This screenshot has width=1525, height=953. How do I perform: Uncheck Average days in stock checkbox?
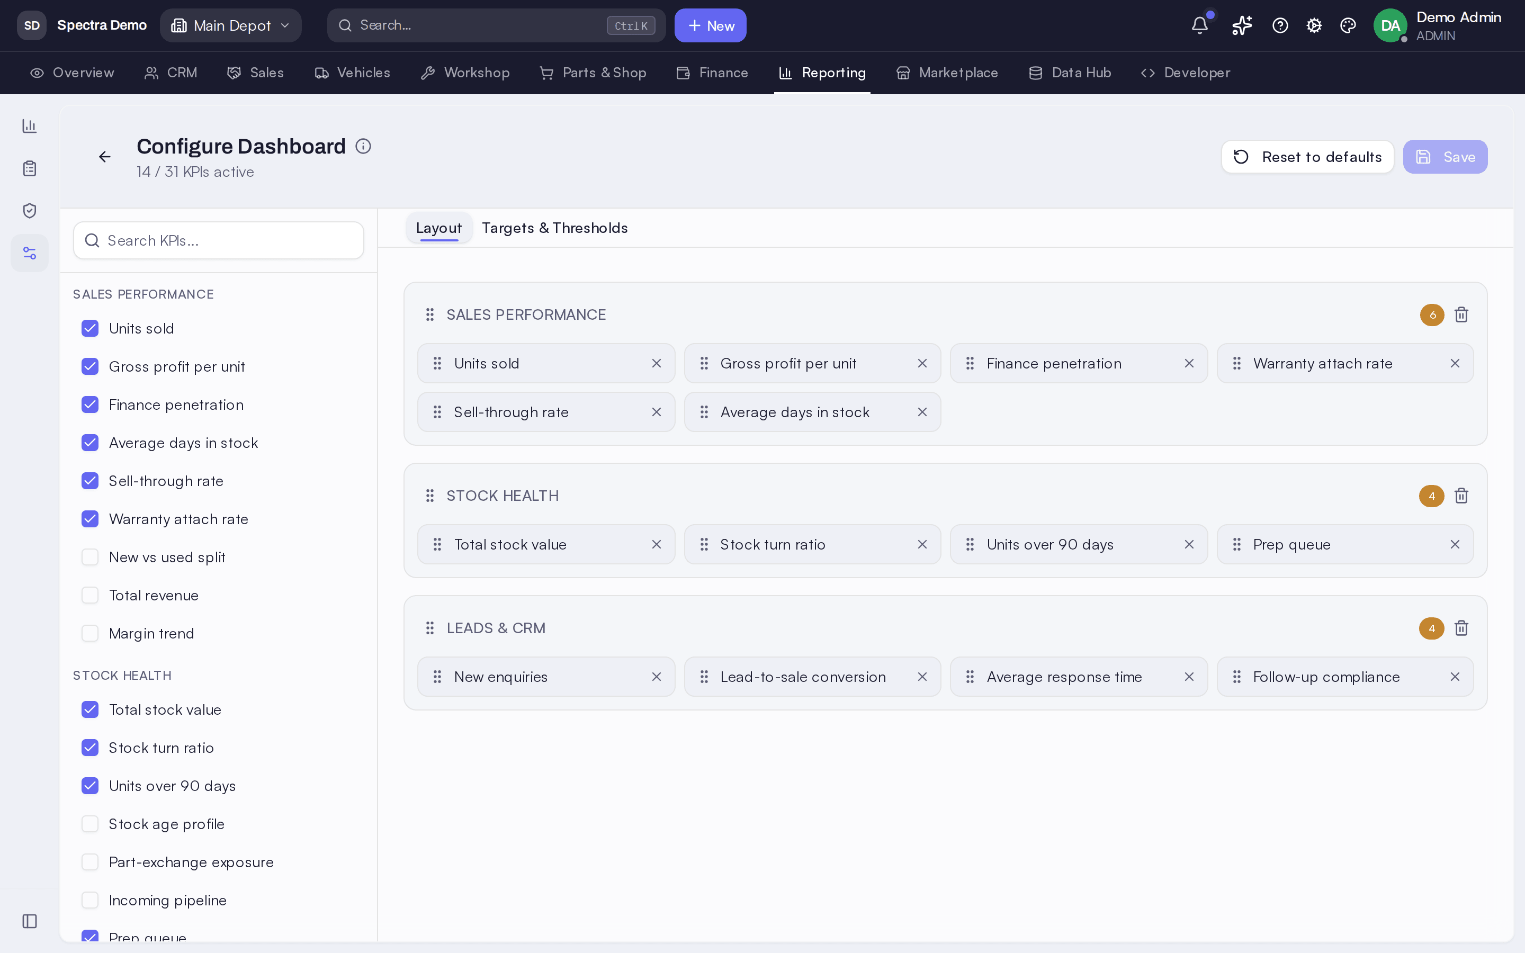pos(90,443)
